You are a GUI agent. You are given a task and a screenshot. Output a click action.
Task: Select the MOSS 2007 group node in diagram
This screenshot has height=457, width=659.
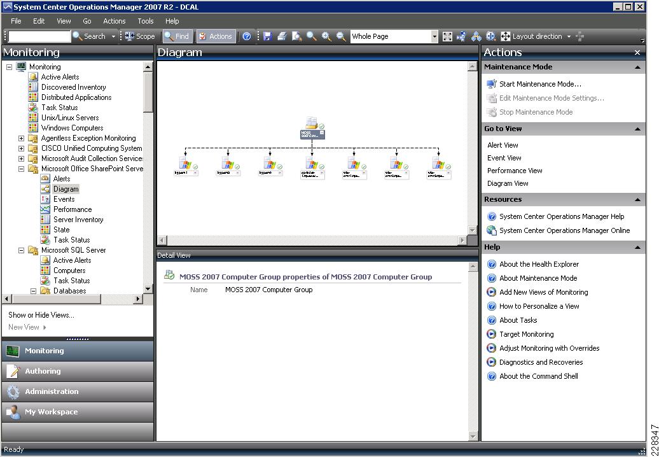click(312, 129)
